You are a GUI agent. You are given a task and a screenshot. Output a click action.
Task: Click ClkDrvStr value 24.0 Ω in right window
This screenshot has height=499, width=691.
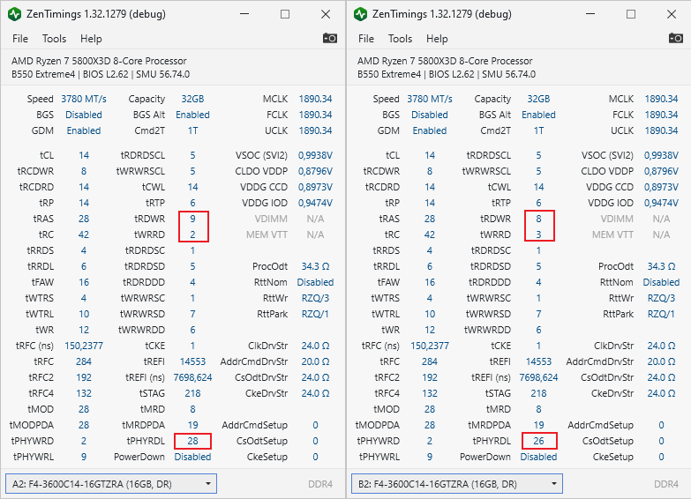(662, 346)
